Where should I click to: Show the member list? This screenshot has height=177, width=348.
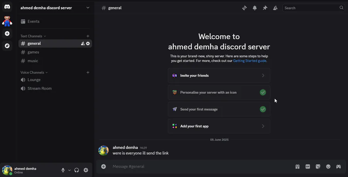275,8
